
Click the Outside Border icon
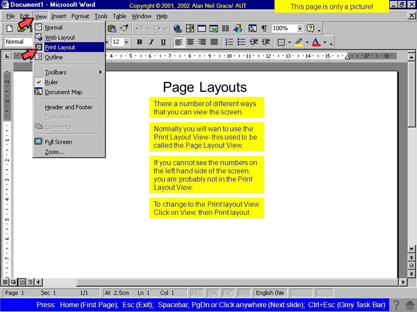[281, 42]
